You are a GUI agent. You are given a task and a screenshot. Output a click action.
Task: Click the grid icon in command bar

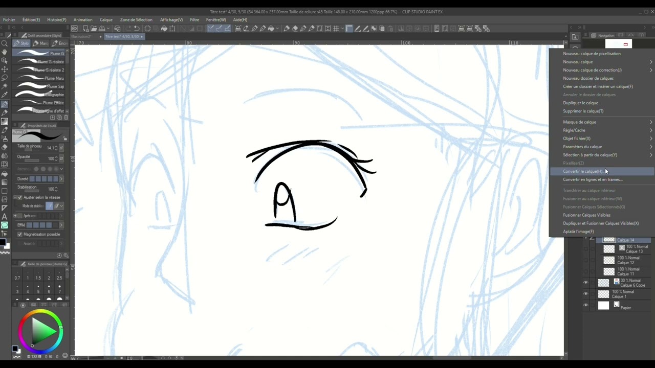[x=336, y=29]
